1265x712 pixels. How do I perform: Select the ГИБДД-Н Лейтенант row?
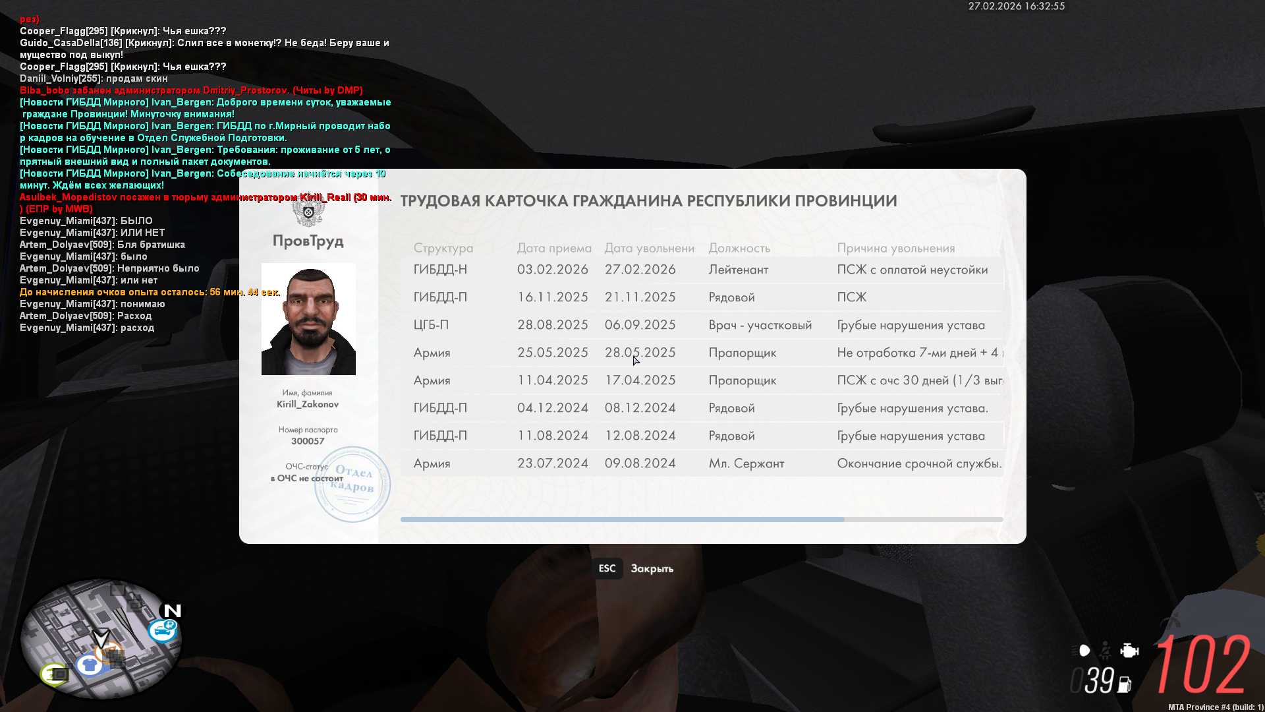(x=702, y=270)
